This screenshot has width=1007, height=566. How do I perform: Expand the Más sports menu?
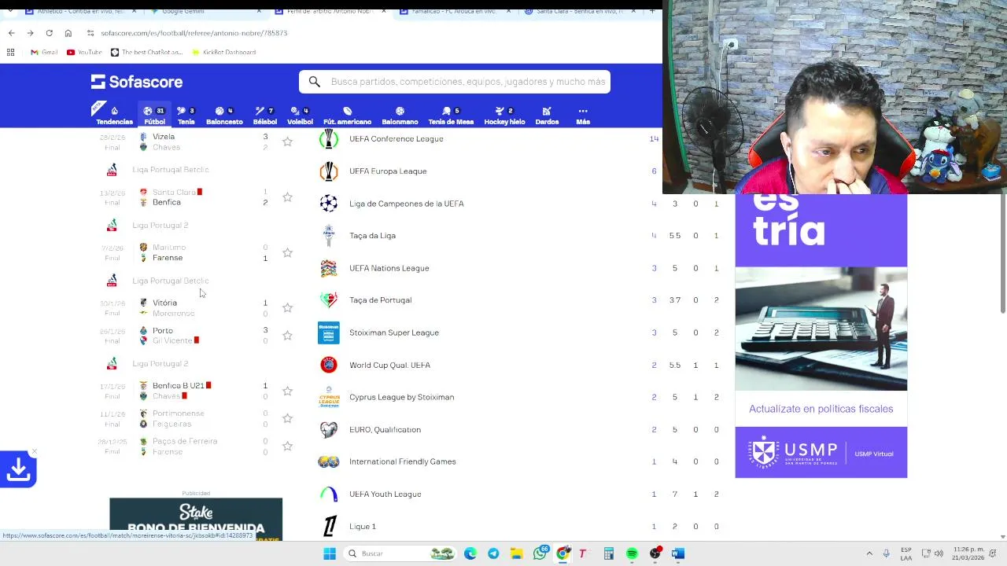click(x=583, y=116)
